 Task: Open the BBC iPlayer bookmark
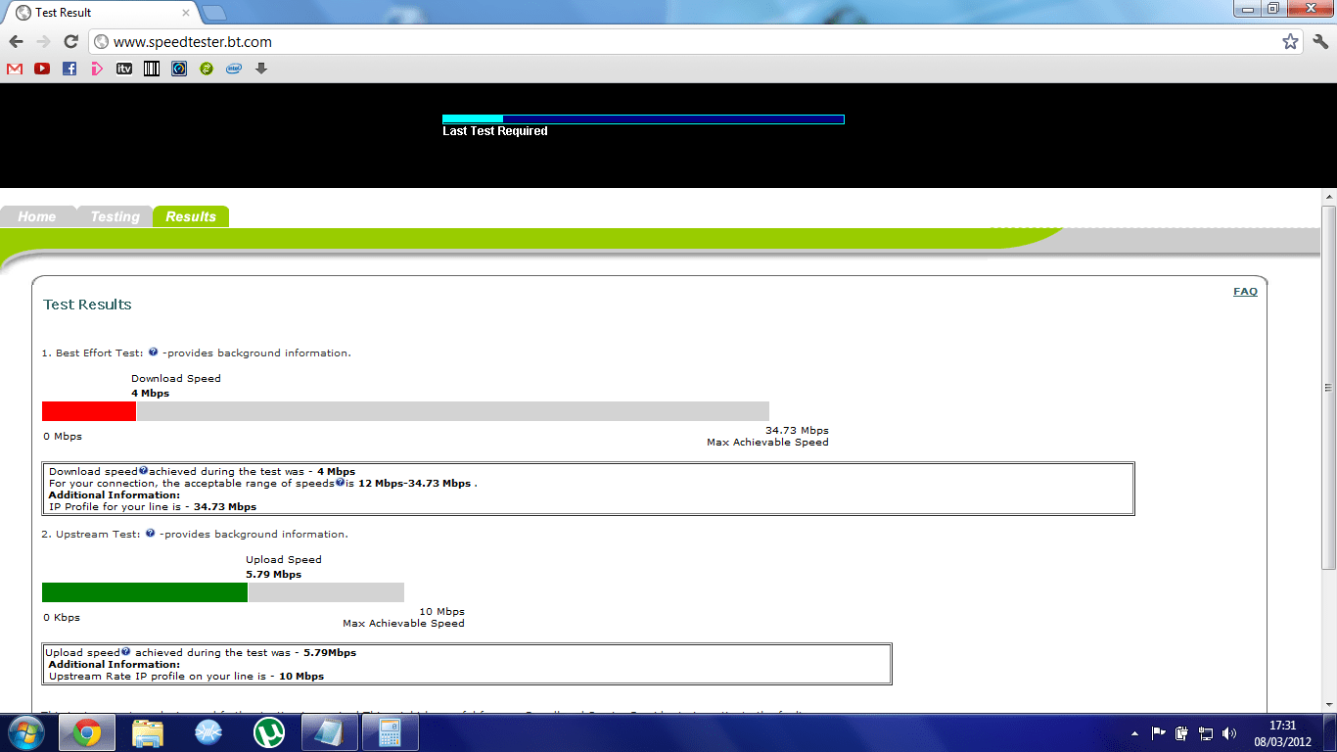pos(96,69)
